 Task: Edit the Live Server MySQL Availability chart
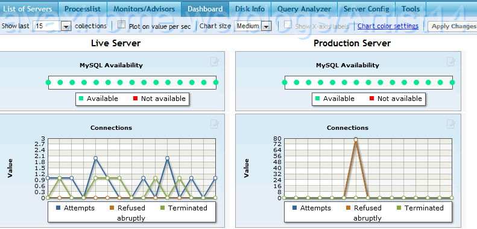(x=215, y=62)
